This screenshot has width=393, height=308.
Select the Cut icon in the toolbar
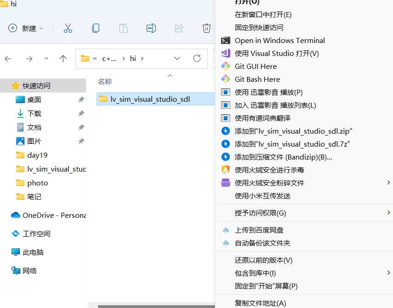[x=68, y=28]
